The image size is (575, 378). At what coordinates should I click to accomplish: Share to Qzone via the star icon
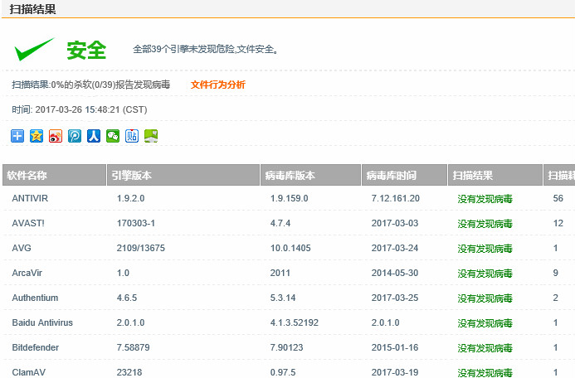(37, 136)
